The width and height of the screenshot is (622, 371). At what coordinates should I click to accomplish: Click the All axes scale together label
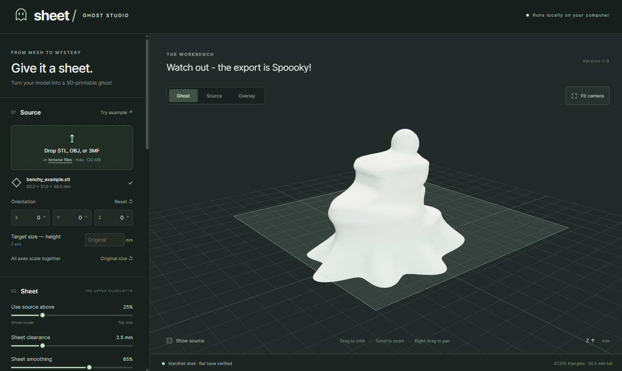click(36, 258)
